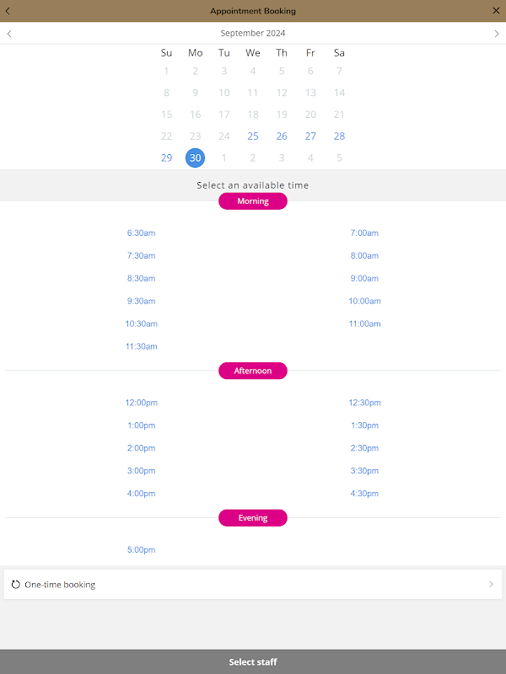The image size is (506, 674).
Task: Go to next month arrow
Action: coord(497,34)
